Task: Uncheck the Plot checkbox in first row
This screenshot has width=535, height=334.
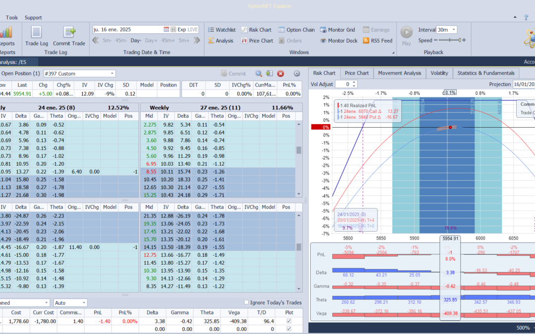Action: [x=289, y=321]
